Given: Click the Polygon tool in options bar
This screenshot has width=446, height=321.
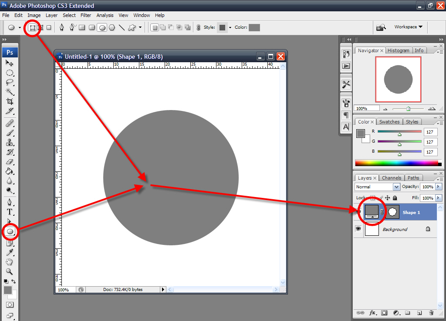Looking at the screenshot, I should pyautogui.click(x=112, y=27).
